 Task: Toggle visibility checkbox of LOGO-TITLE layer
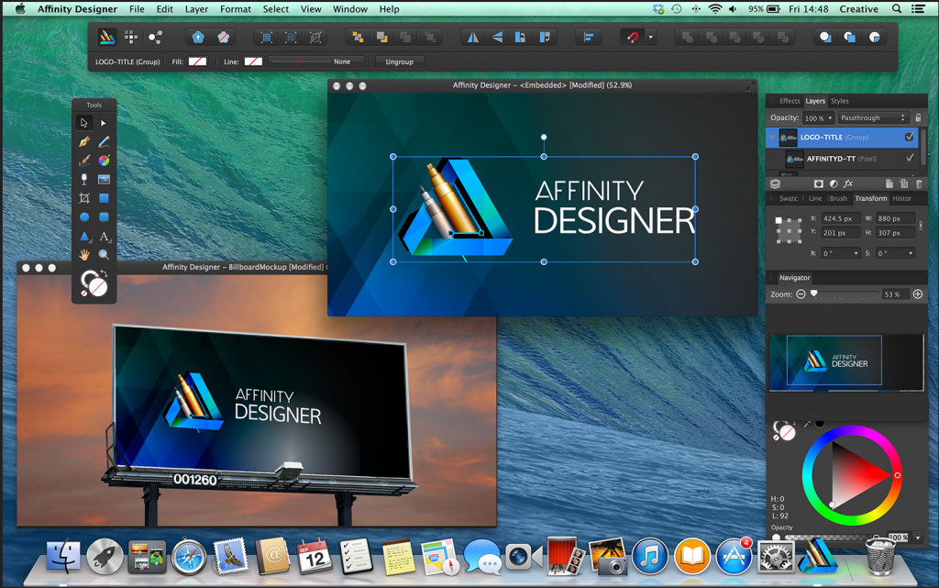(x=910, y=138)
